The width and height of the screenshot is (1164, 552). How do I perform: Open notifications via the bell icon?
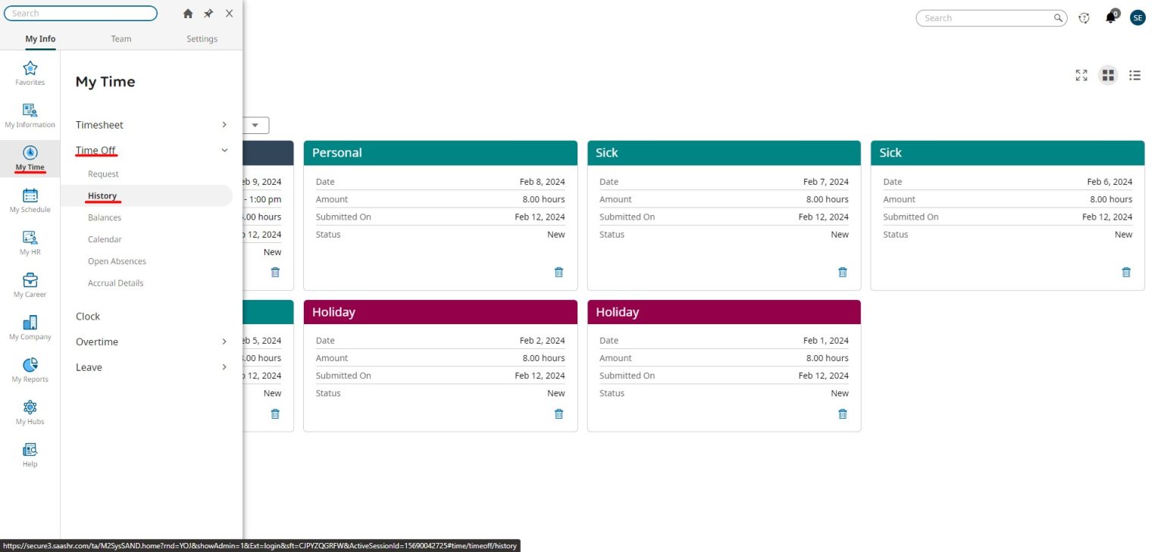[1110, 17]
